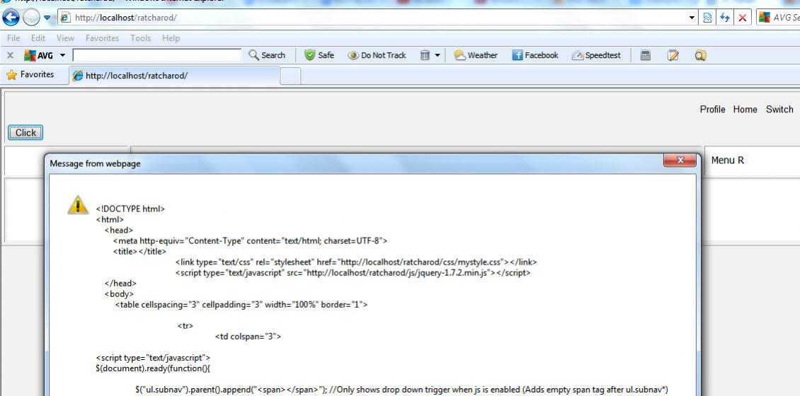Open the folder search icon in AVG toolbar
Viewport: 800px width, 396px height.
tap(700, 55)
